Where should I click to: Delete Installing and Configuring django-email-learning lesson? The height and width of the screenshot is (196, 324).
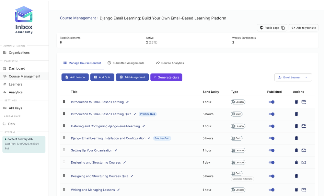click(296, 126)
